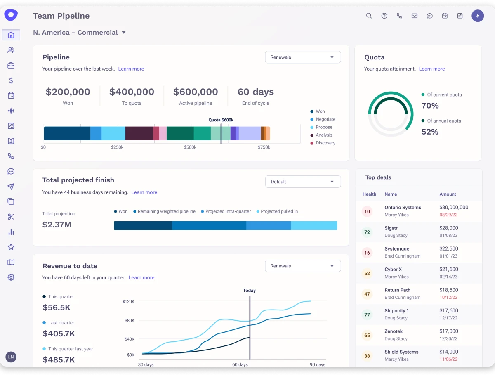Open the sidebar task checklist icon

[x=11, y=126]
